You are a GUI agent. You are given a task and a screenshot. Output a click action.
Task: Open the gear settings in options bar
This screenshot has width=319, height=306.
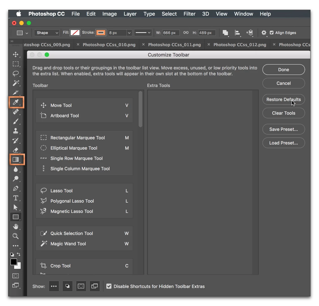pos(264,33)
